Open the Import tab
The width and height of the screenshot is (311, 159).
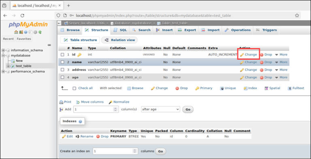click(x=211, y=30)
